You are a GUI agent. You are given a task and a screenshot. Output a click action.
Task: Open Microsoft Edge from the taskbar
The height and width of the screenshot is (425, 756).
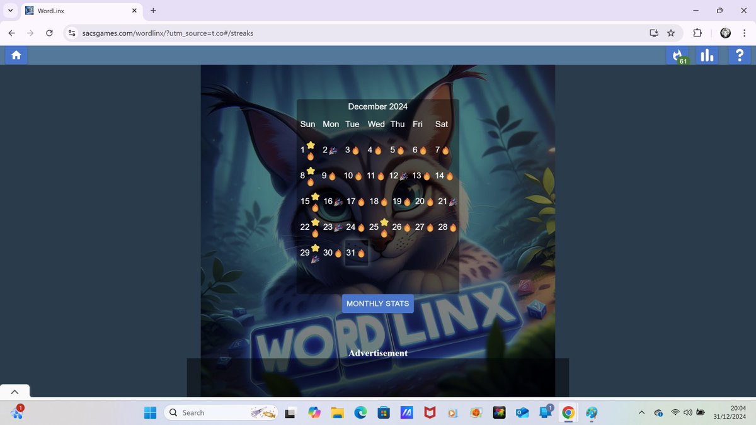pos(360,412)
